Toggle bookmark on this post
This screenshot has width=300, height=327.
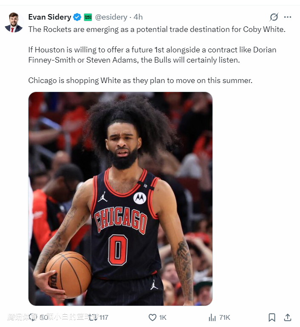pos(272,317)
